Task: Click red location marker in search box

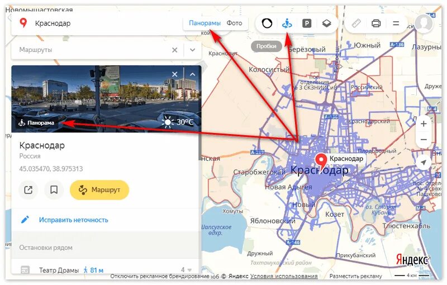Action: click(23, 23)
